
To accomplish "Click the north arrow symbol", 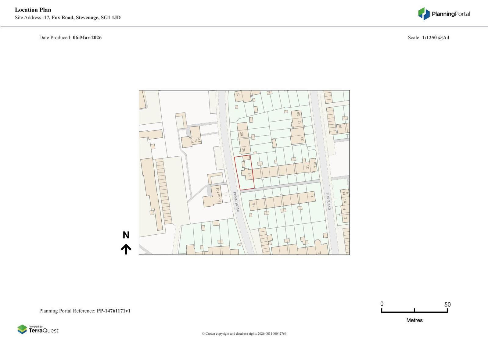I will tap(126, 249).
